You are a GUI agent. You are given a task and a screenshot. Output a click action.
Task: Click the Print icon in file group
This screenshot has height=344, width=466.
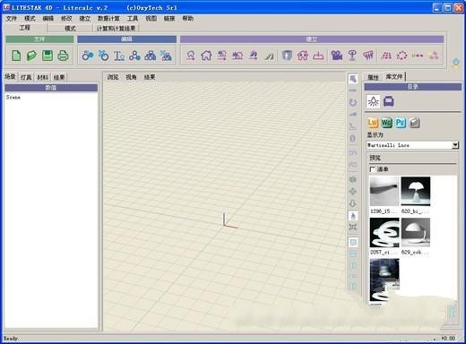click(63, 56)
